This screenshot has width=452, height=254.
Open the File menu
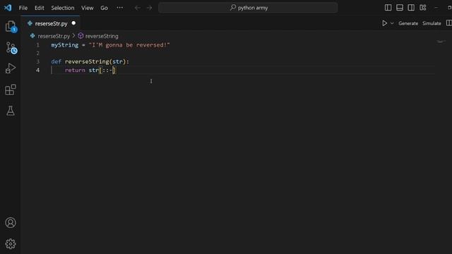[23, 8]
